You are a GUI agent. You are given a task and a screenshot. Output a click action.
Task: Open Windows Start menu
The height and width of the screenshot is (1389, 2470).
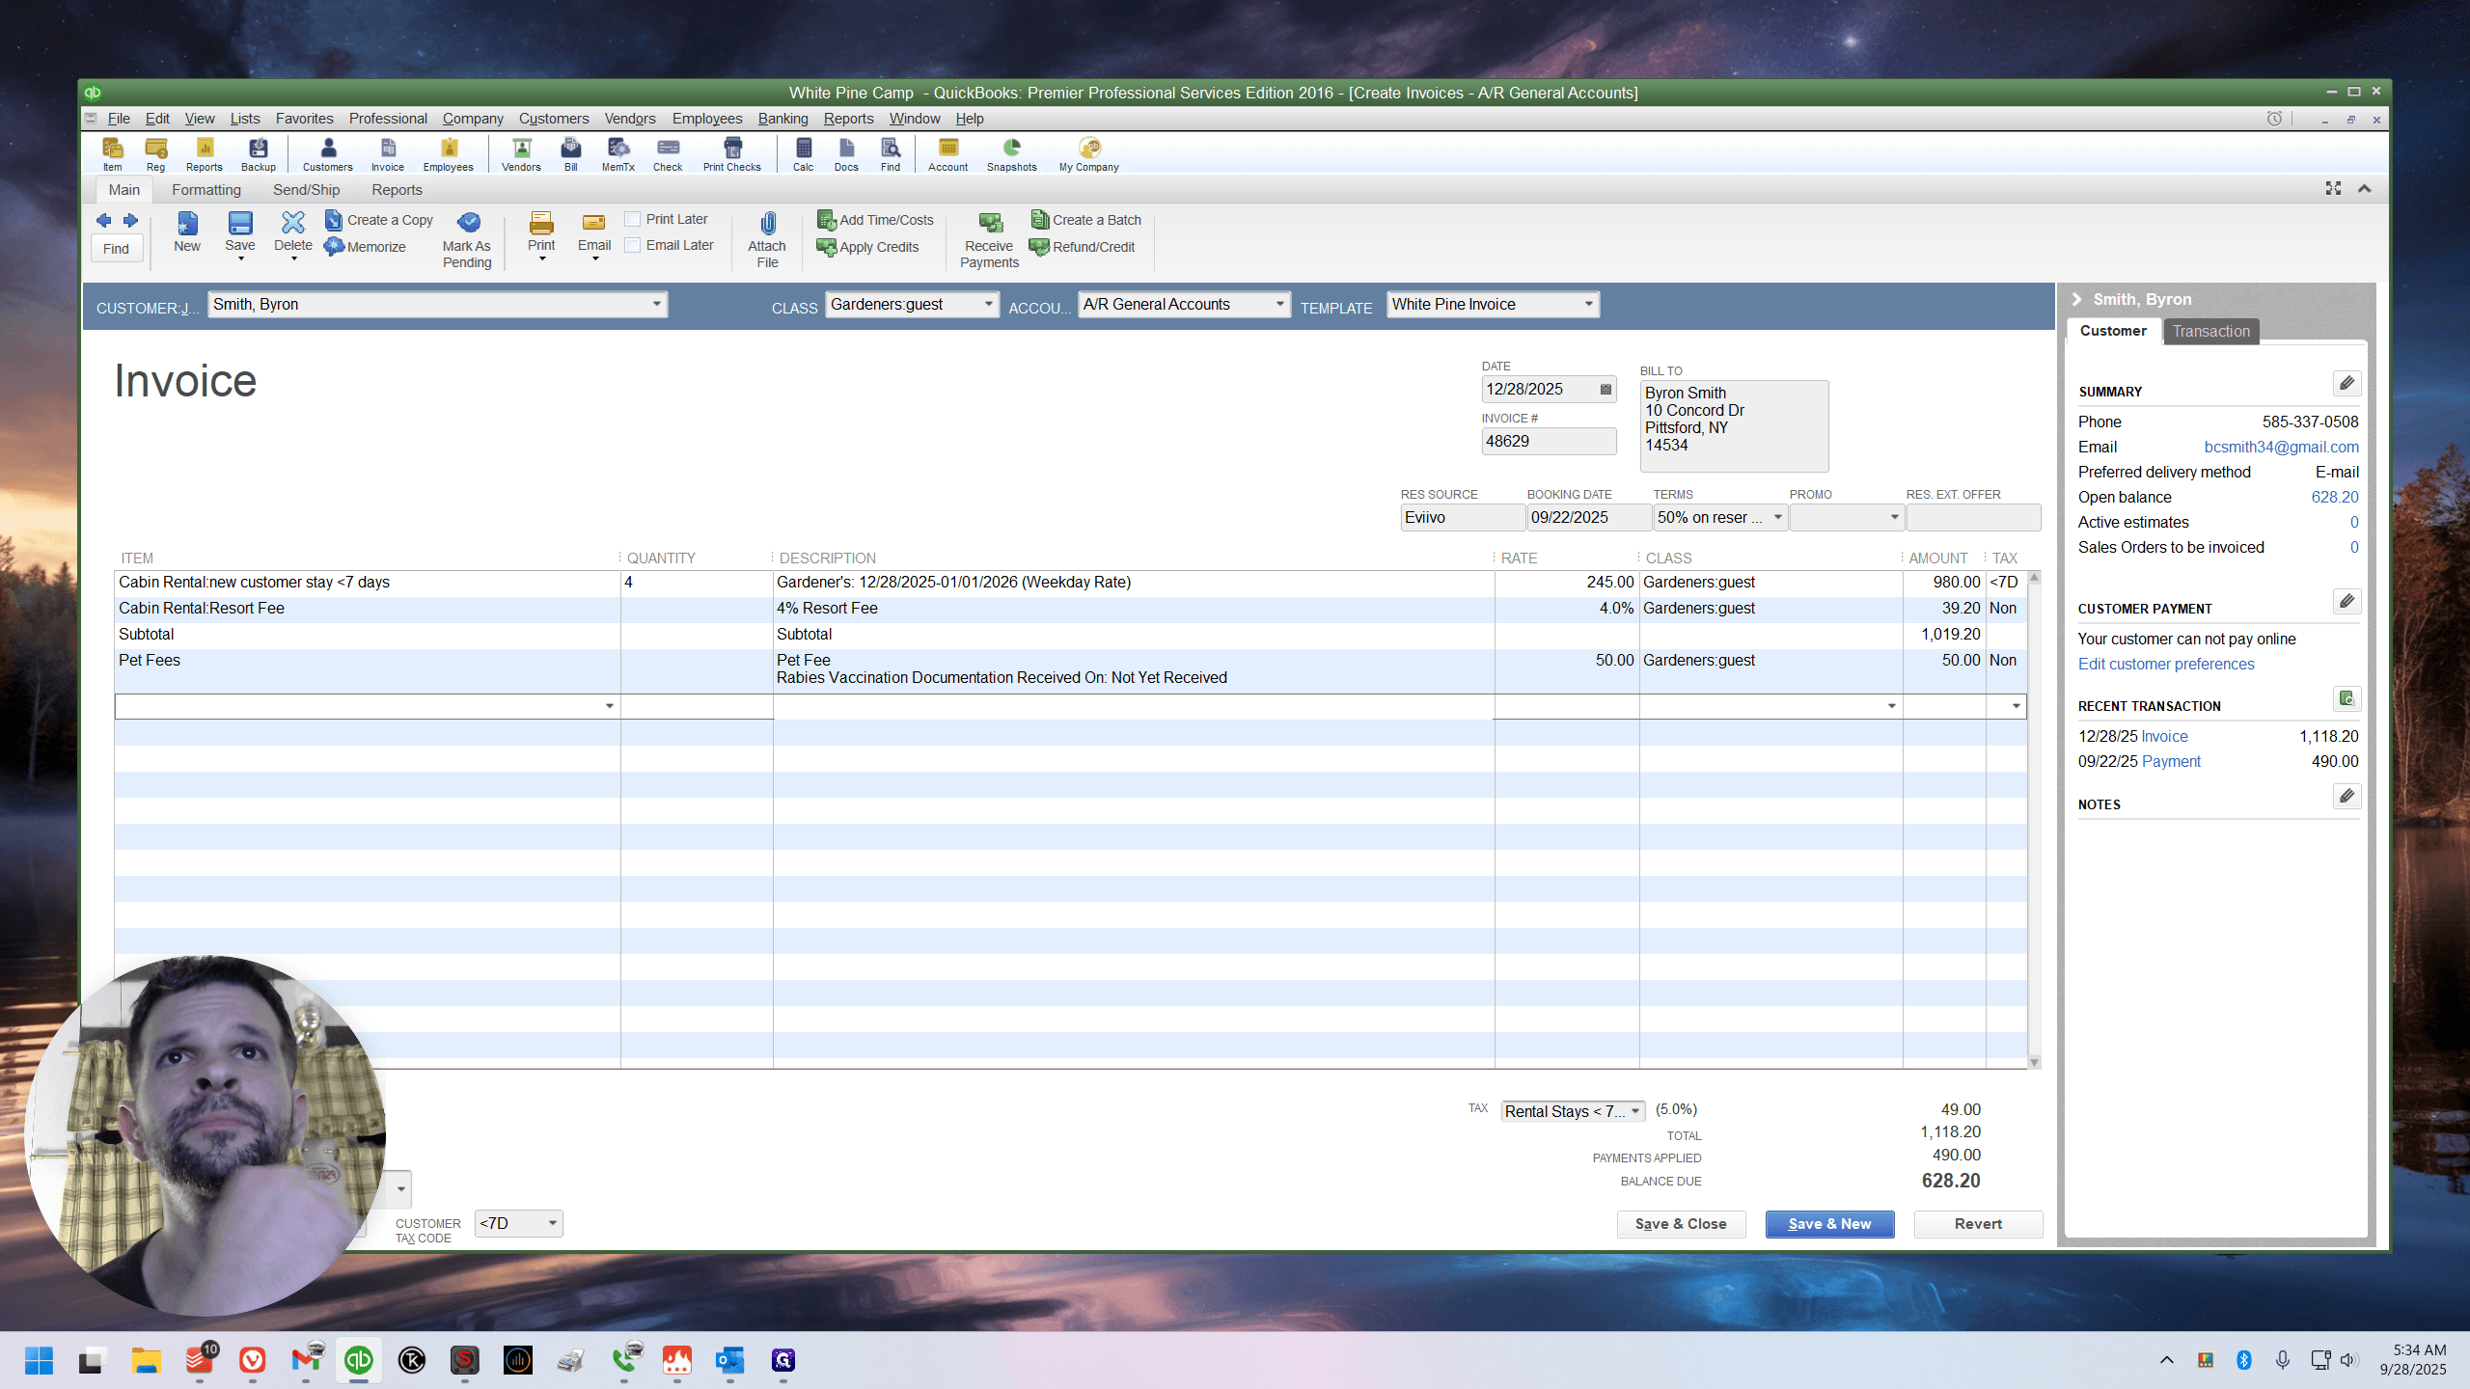(39, 1360)
